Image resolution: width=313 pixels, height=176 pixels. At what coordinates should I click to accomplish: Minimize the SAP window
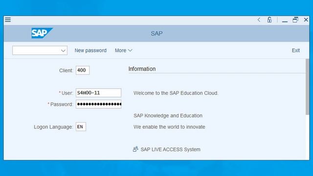(x=285, y=22)
